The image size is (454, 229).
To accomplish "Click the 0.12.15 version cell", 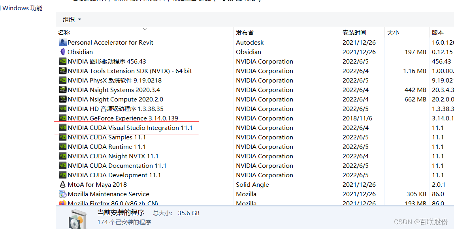I will [442, 52].
